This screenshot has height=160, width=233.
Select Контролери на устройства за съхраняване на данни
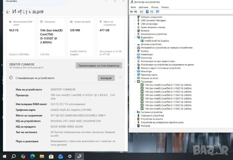167,65
